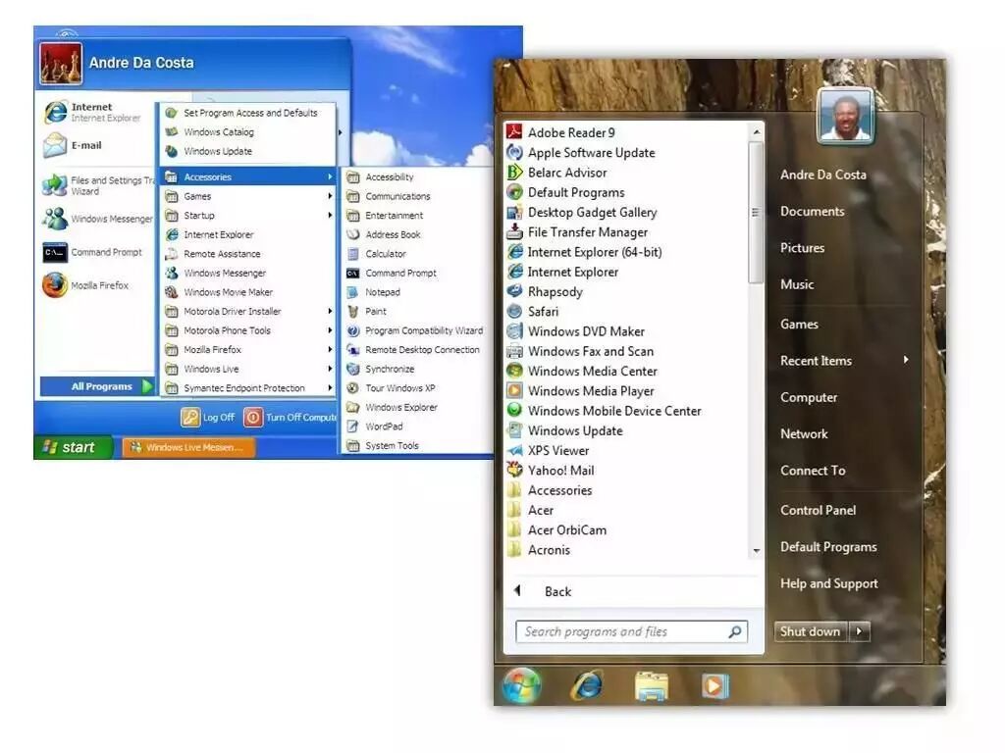Expand the Games submenu in XP programs
1005x753 pixels.
(x=330, y=196)
